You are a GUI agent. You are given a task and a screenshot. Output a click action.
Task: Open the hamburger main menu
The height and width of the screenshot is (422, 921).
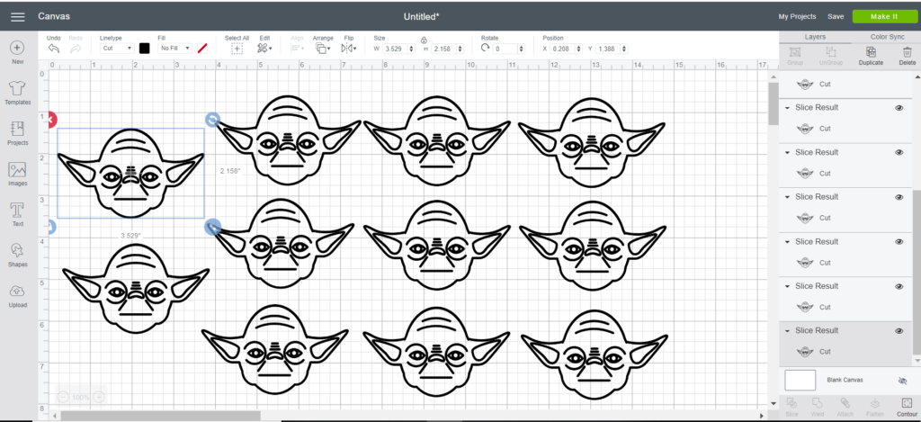[18, 16]
